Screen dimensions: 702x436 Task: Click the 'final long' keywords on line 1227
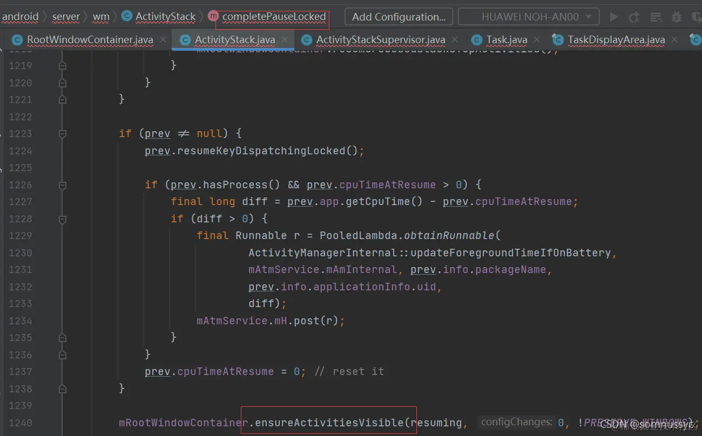coord(203,202)
